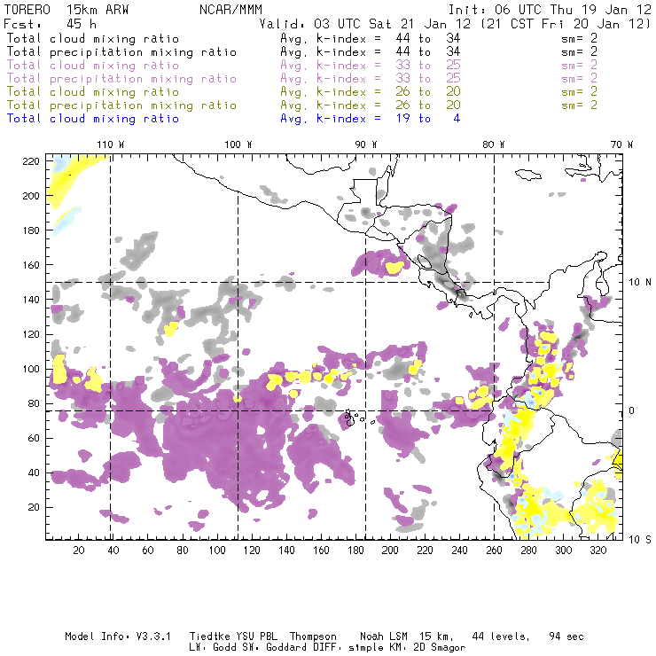Click the "Init: 06 UTC Thu 19 Jan 12" text
Image resolution: width=656 pixels, height=656 pixels.
550,10
